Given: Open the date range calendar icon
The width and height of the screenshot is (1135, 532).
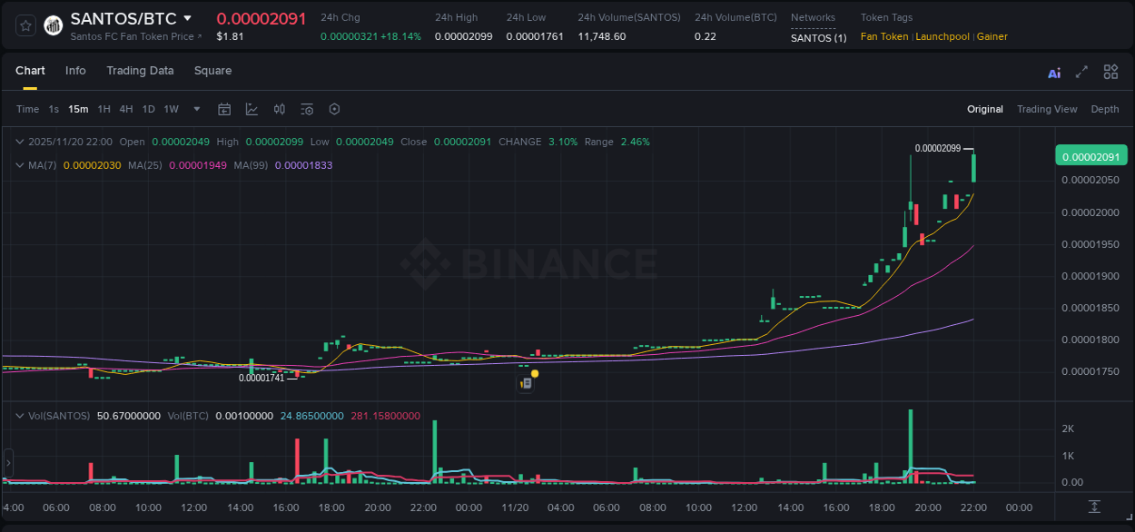Looking at the screenshot, I should (x=224, y=109).
